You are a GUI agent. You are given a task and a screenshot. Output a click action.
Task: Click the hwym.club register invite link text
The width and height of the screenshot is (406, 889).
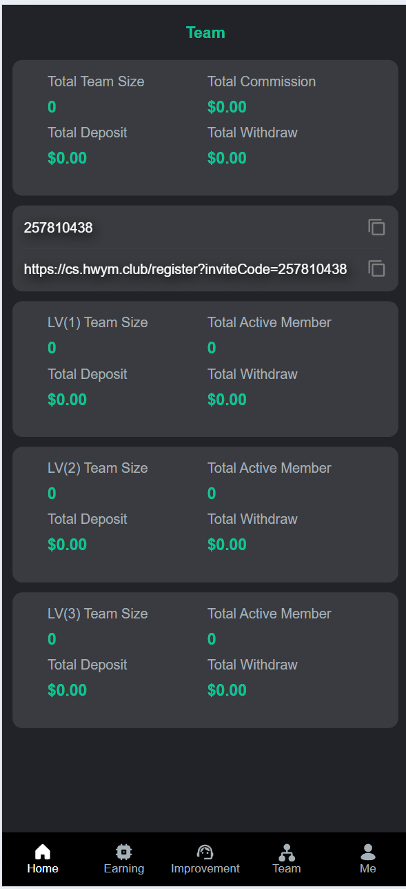[185, 269]
